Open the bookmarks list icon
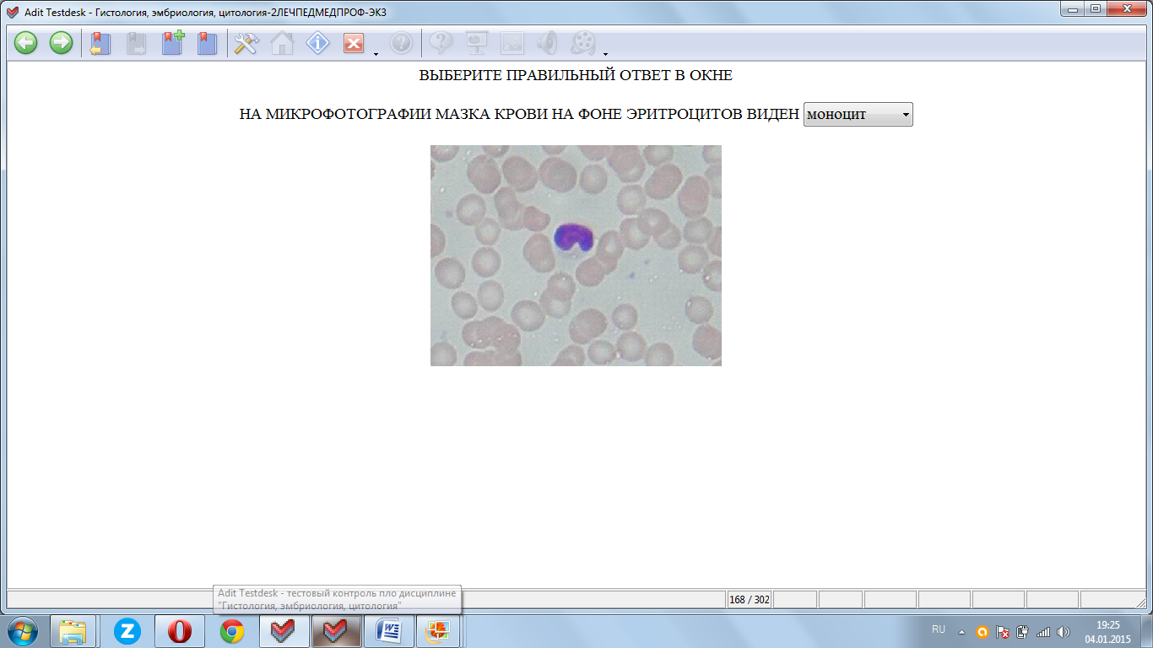The image size is (1153, 648). click(208, 43)
